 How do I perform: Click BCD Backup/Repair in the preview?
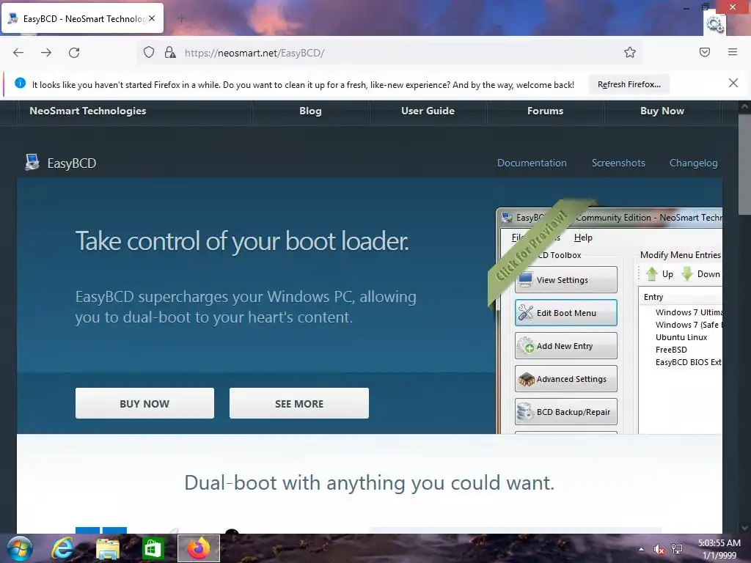click(565, 412)
